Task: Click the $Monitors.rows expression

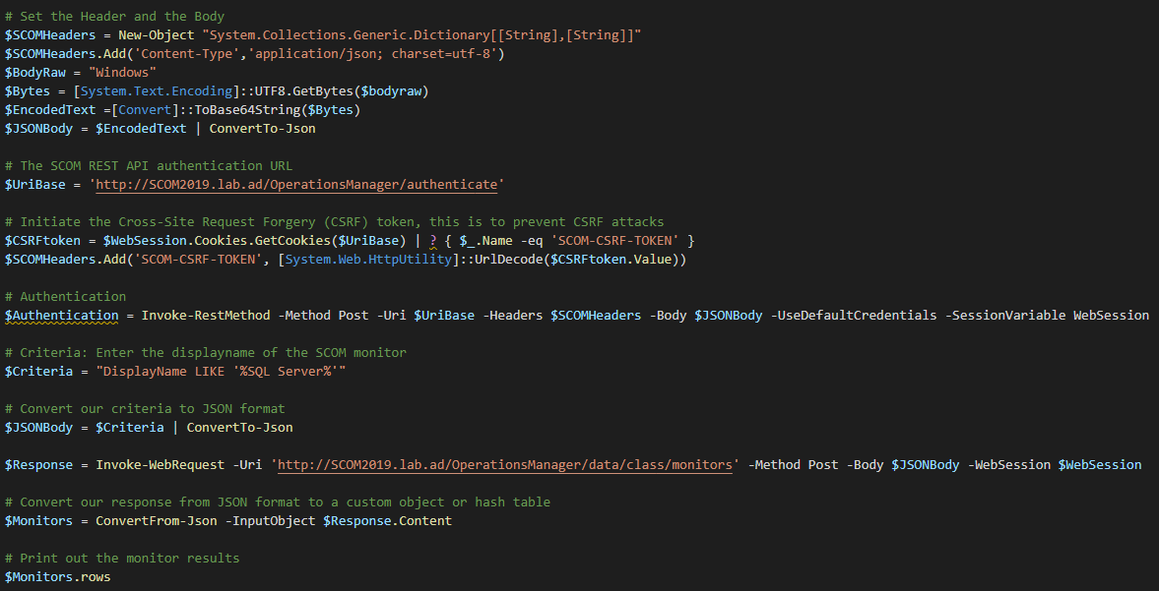Action: point(58,577)
